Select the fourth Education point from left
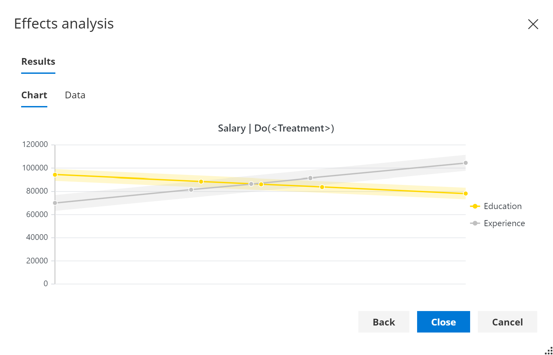The image size is (553, 355). click(x=322, y=187)
